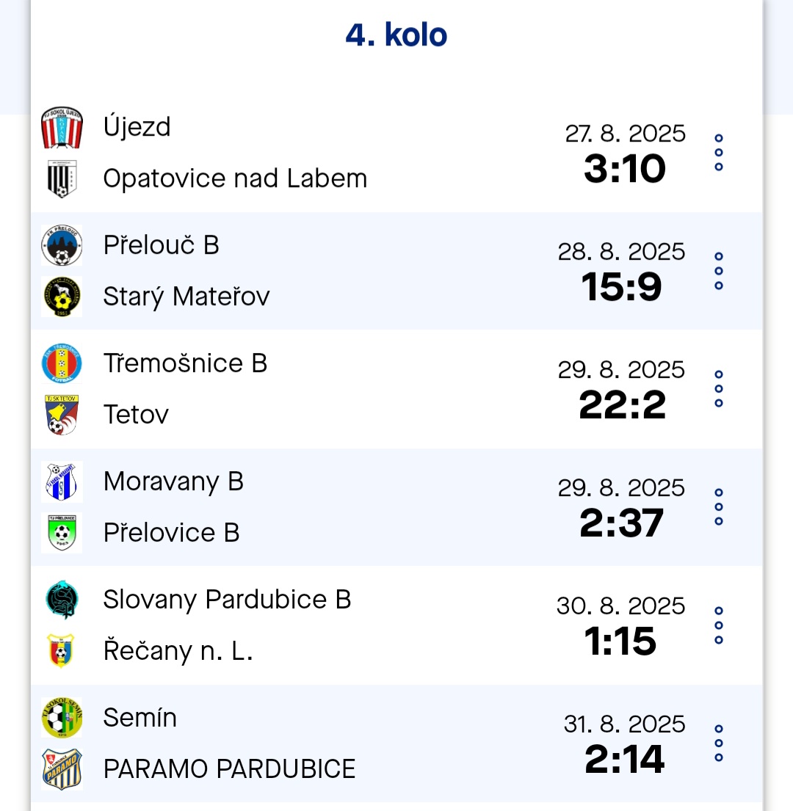
Task: Click the Moravany B team crest
Action: [62, 482]
